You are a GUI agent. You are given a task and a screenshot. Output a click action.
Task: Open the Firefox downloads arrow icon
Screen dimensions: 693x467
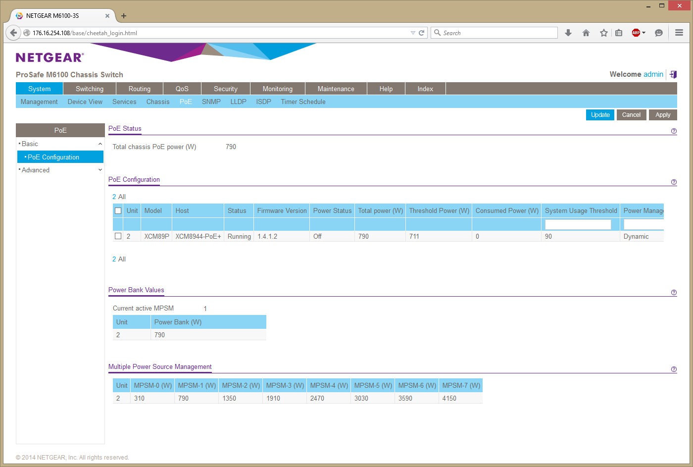coord(568,33)
